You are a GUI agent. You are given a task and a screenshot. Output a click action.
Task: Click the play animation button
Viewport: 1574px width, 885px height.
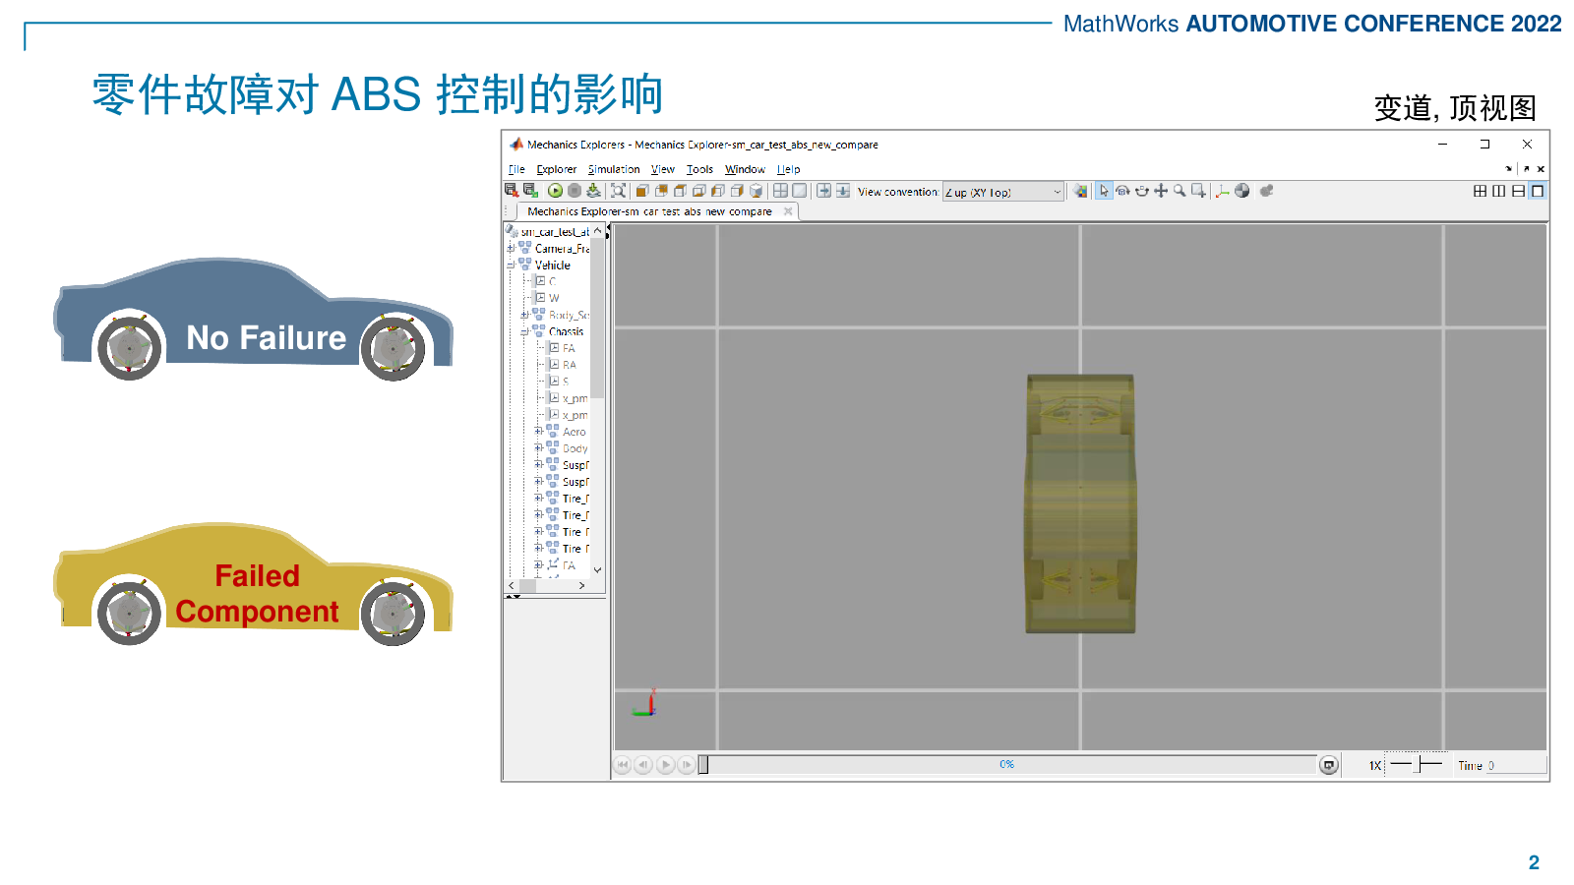point(665,764)
